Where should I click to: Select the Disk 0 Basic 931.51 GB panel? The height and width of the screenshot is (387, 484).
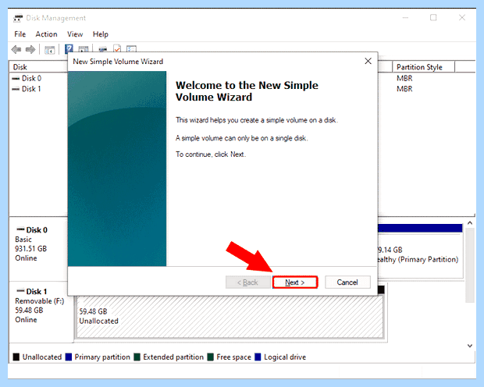coord(38,249)
